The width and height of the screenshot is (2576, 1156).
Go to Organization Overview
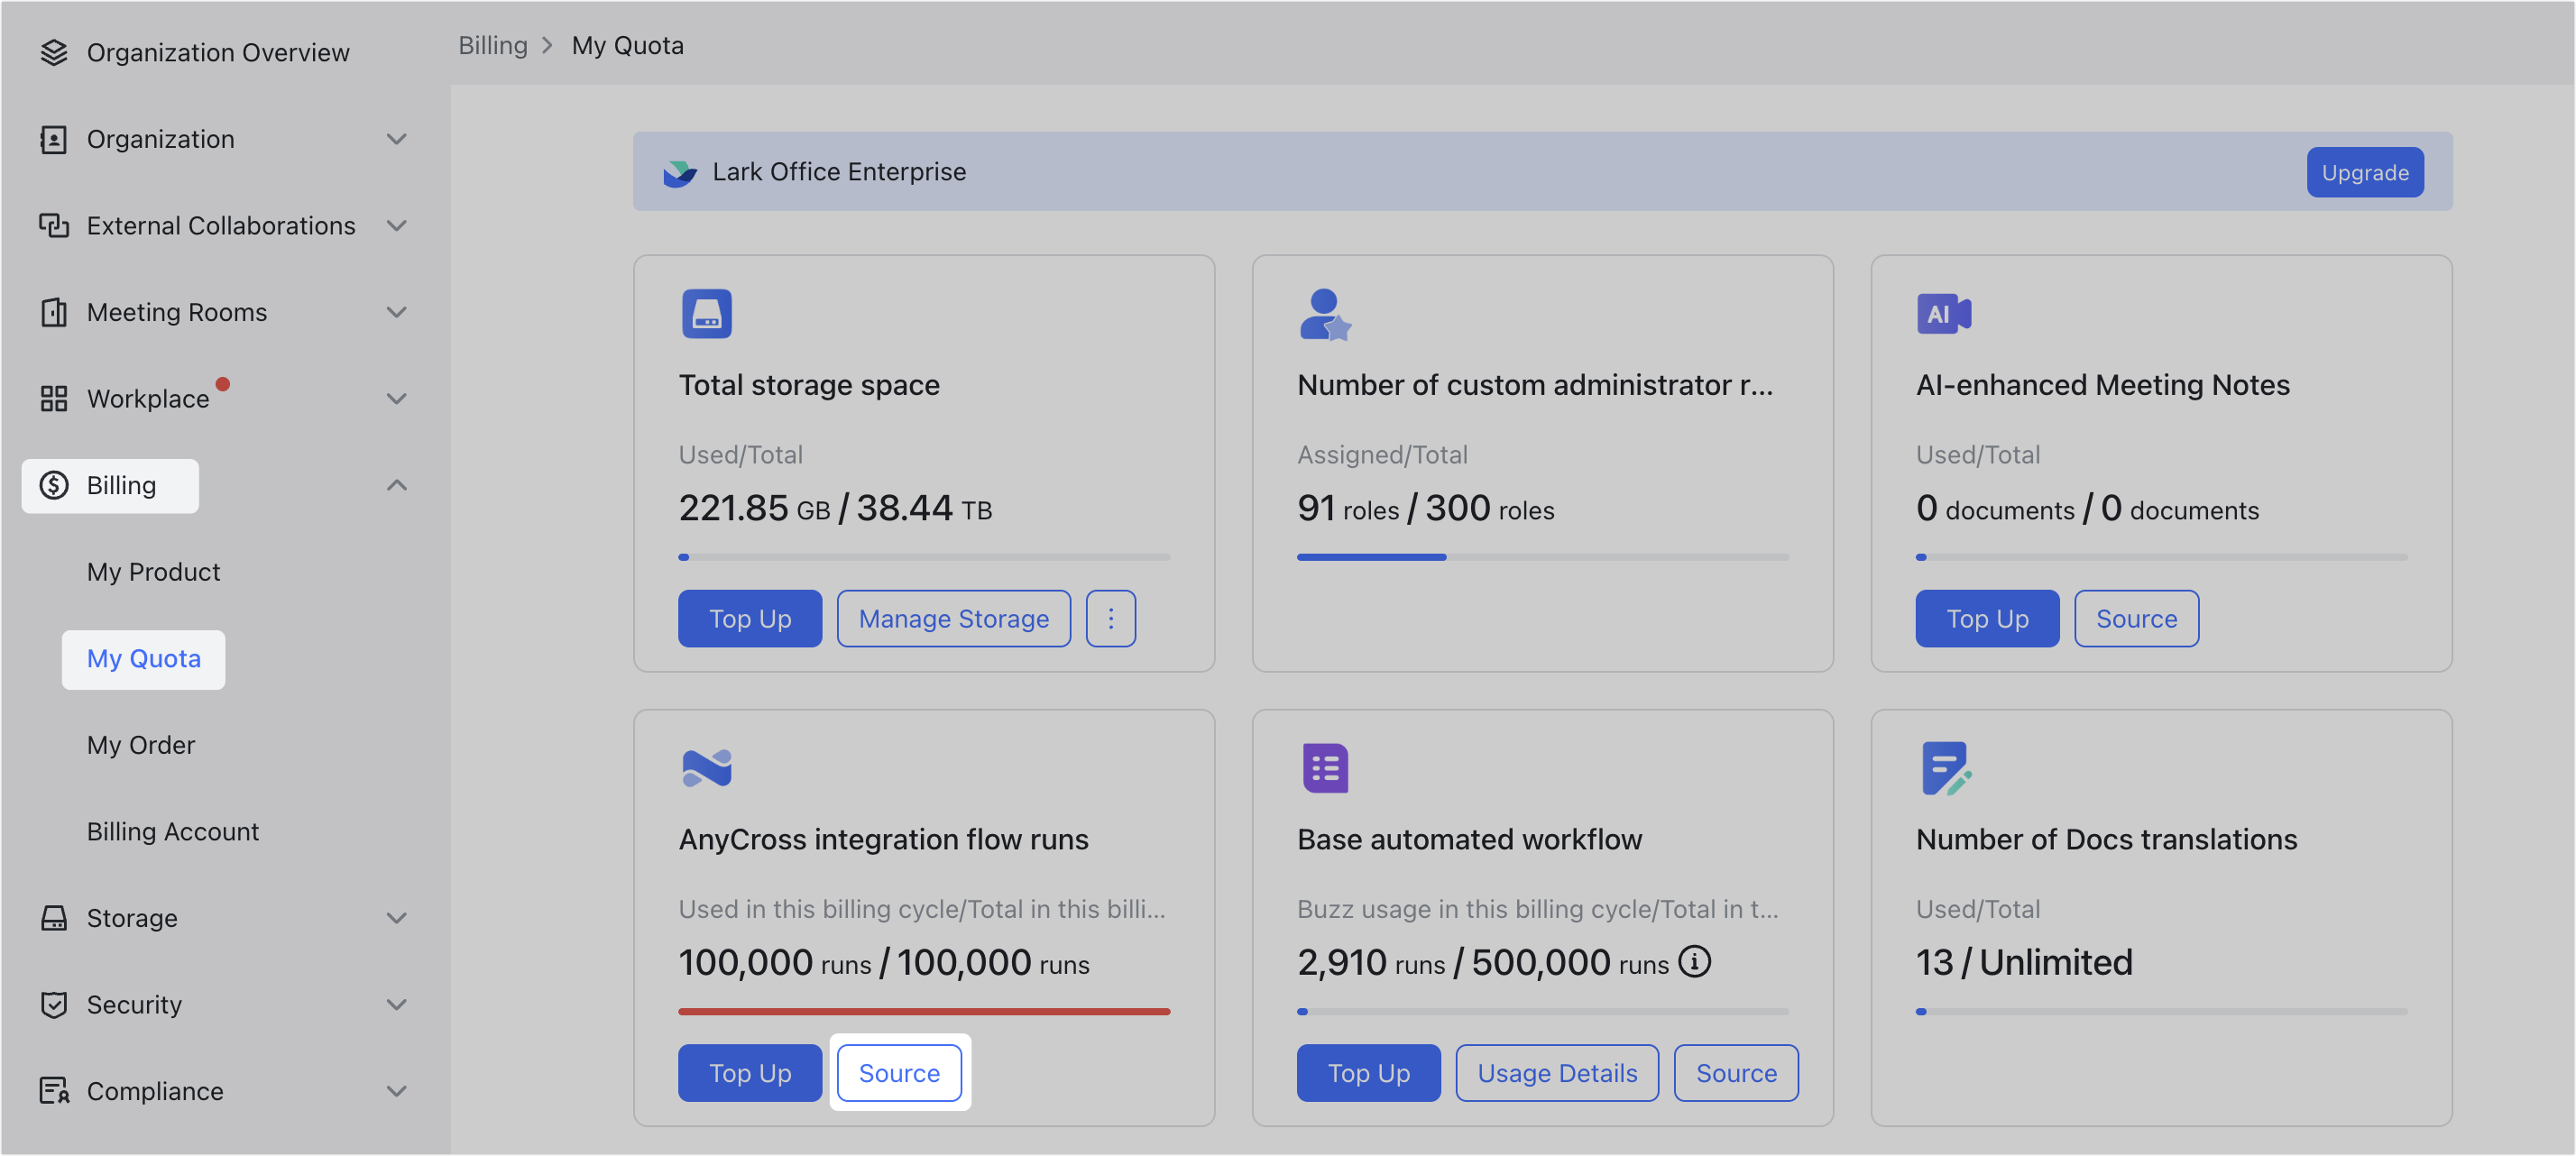tap(218, 52)
